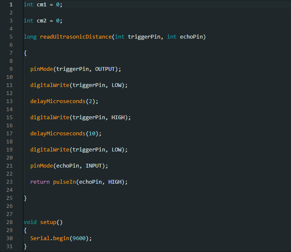The width and height of the screenshot is (291, 252).
Task: Click 'pinMode' on line 21
Action: pos(41,166)
